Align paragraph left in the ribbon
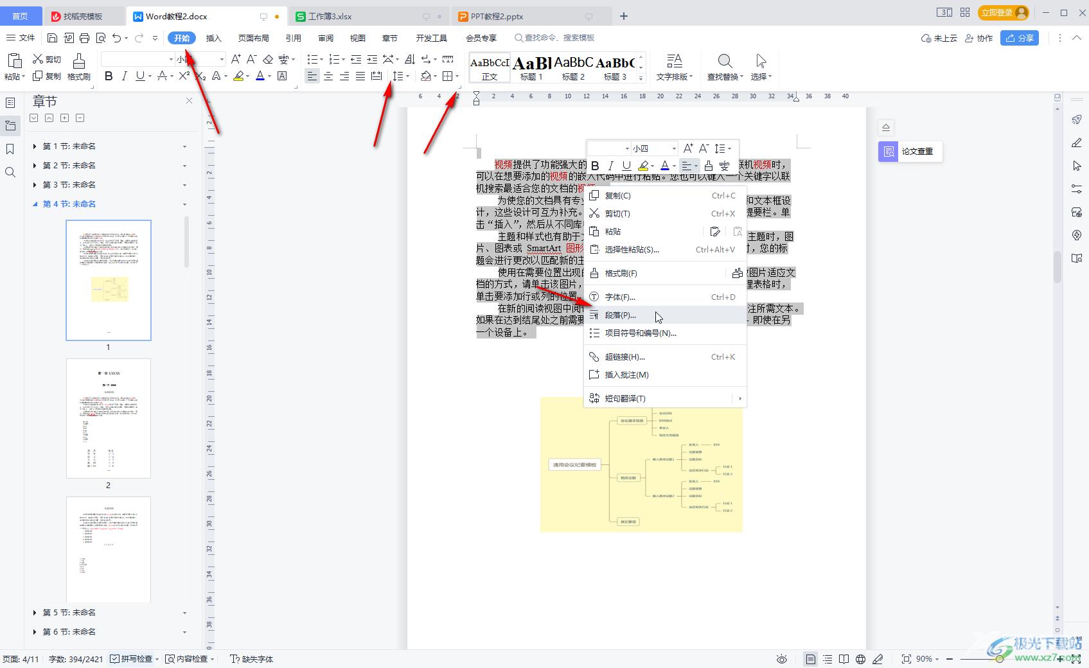Screen dimensions: 1089x668 (x=312, y=76)
